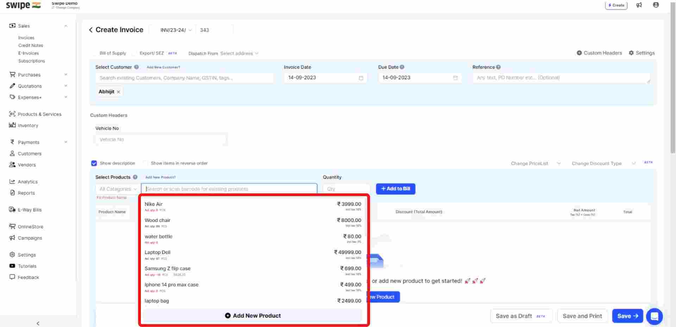The width and height of the screenshot is (676, 327).
Task: Go back using Create Invoice arrow
Action: point(91,30)
